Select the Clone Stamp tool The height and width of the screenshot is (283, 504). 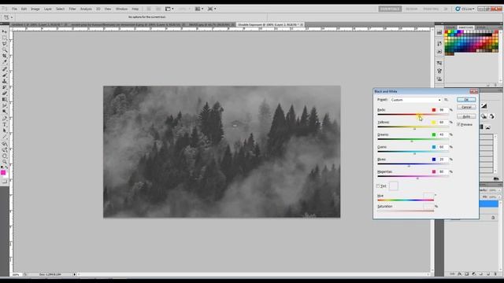(x=5, y=81)
